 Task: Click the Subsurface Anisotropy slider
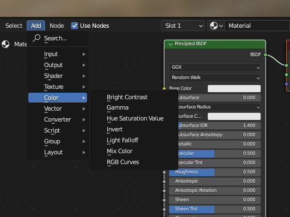[219, 135]
